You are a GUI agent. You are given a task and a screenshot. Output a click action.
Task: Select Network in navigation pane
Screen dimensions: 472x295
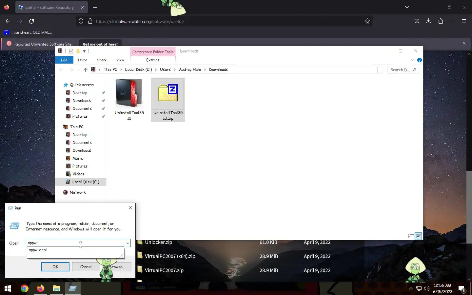click(x=78, y=192)
